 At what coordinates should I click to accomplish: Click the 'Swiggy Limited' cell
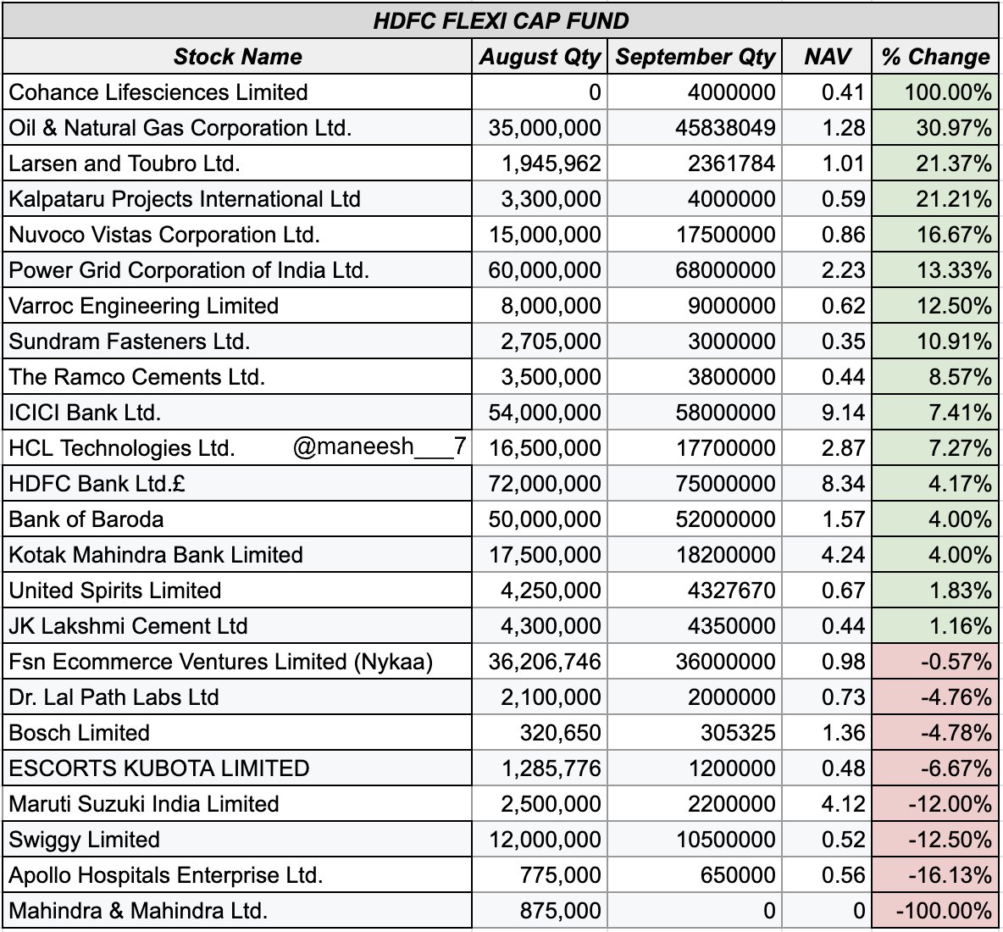[x=237, y=840]
